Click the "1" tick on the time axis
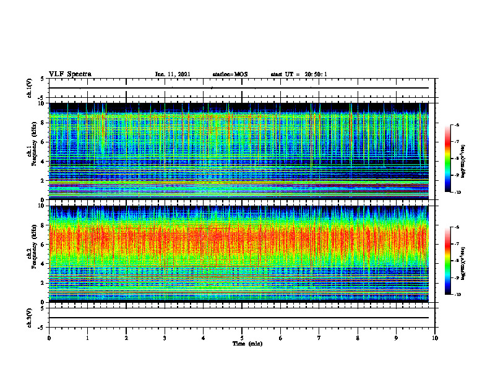 (87, 338)
